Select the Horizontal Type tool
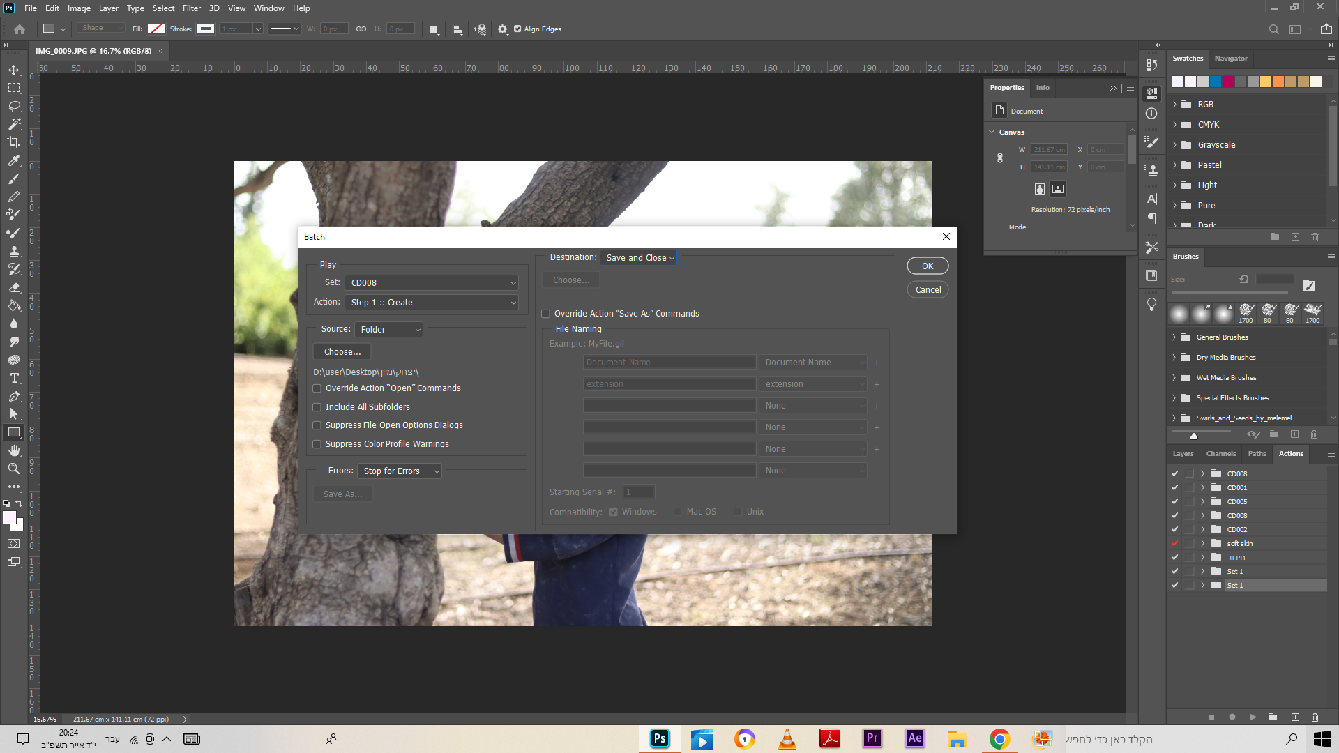Viewport: 1339px width, 753px height. [13, 378]
